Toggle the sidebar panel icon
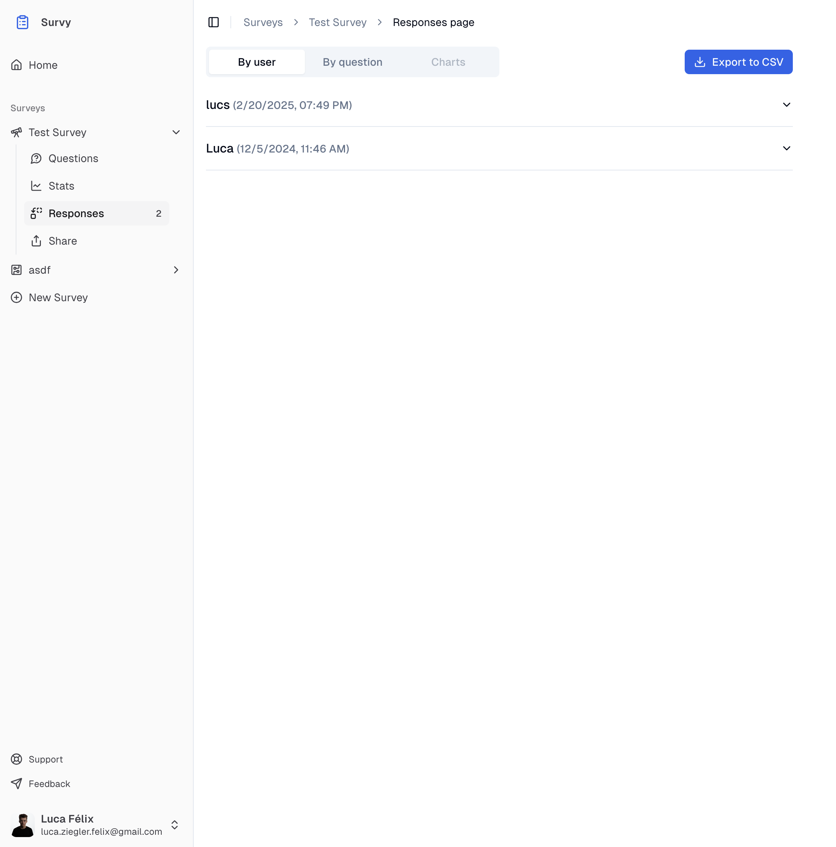The image size is (836, 847). click(x=213, y=22)
